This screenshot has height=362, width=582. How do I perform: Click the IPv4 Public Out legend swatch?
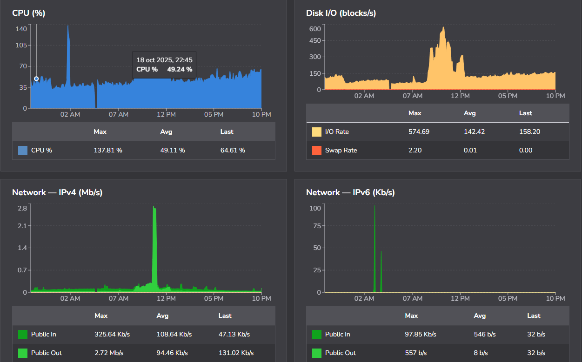coord(23,353)
